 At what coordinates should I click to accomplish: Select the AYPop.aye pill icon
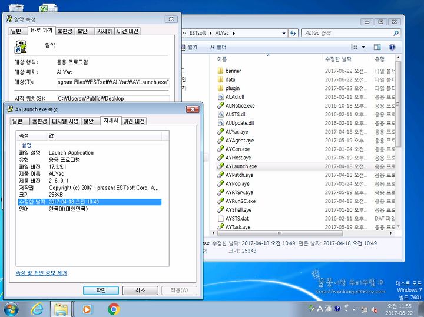tap(221, 183)
